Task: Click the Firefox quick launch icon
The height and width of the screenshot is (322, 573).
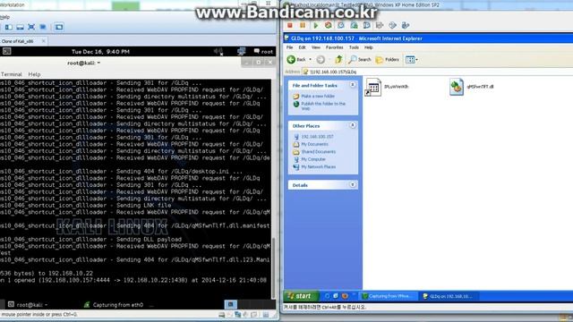Action: [x=345, y=296]
